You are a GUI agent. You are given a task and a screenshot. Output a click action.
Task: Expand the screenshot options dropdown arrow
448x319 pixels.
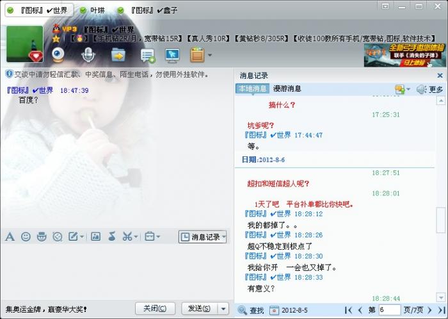tap(136, 236)
